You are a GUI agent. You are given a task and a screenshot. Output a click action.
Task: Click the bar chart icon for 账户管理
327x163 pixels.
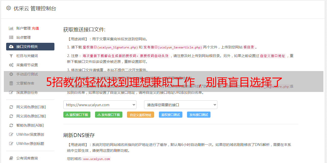(11, 28)
